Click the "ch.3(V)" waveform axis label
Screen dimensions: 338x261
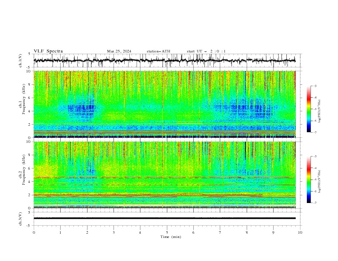pos(20,219)
